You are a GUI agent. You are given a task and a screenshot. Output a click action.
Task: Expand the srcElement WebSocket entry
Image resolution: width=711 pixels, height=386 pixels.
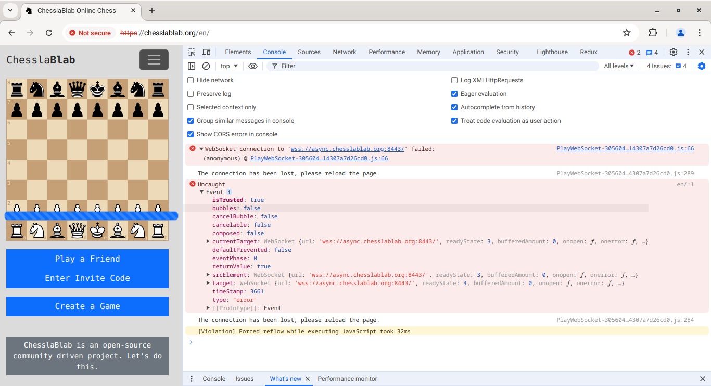coord(208,275)
